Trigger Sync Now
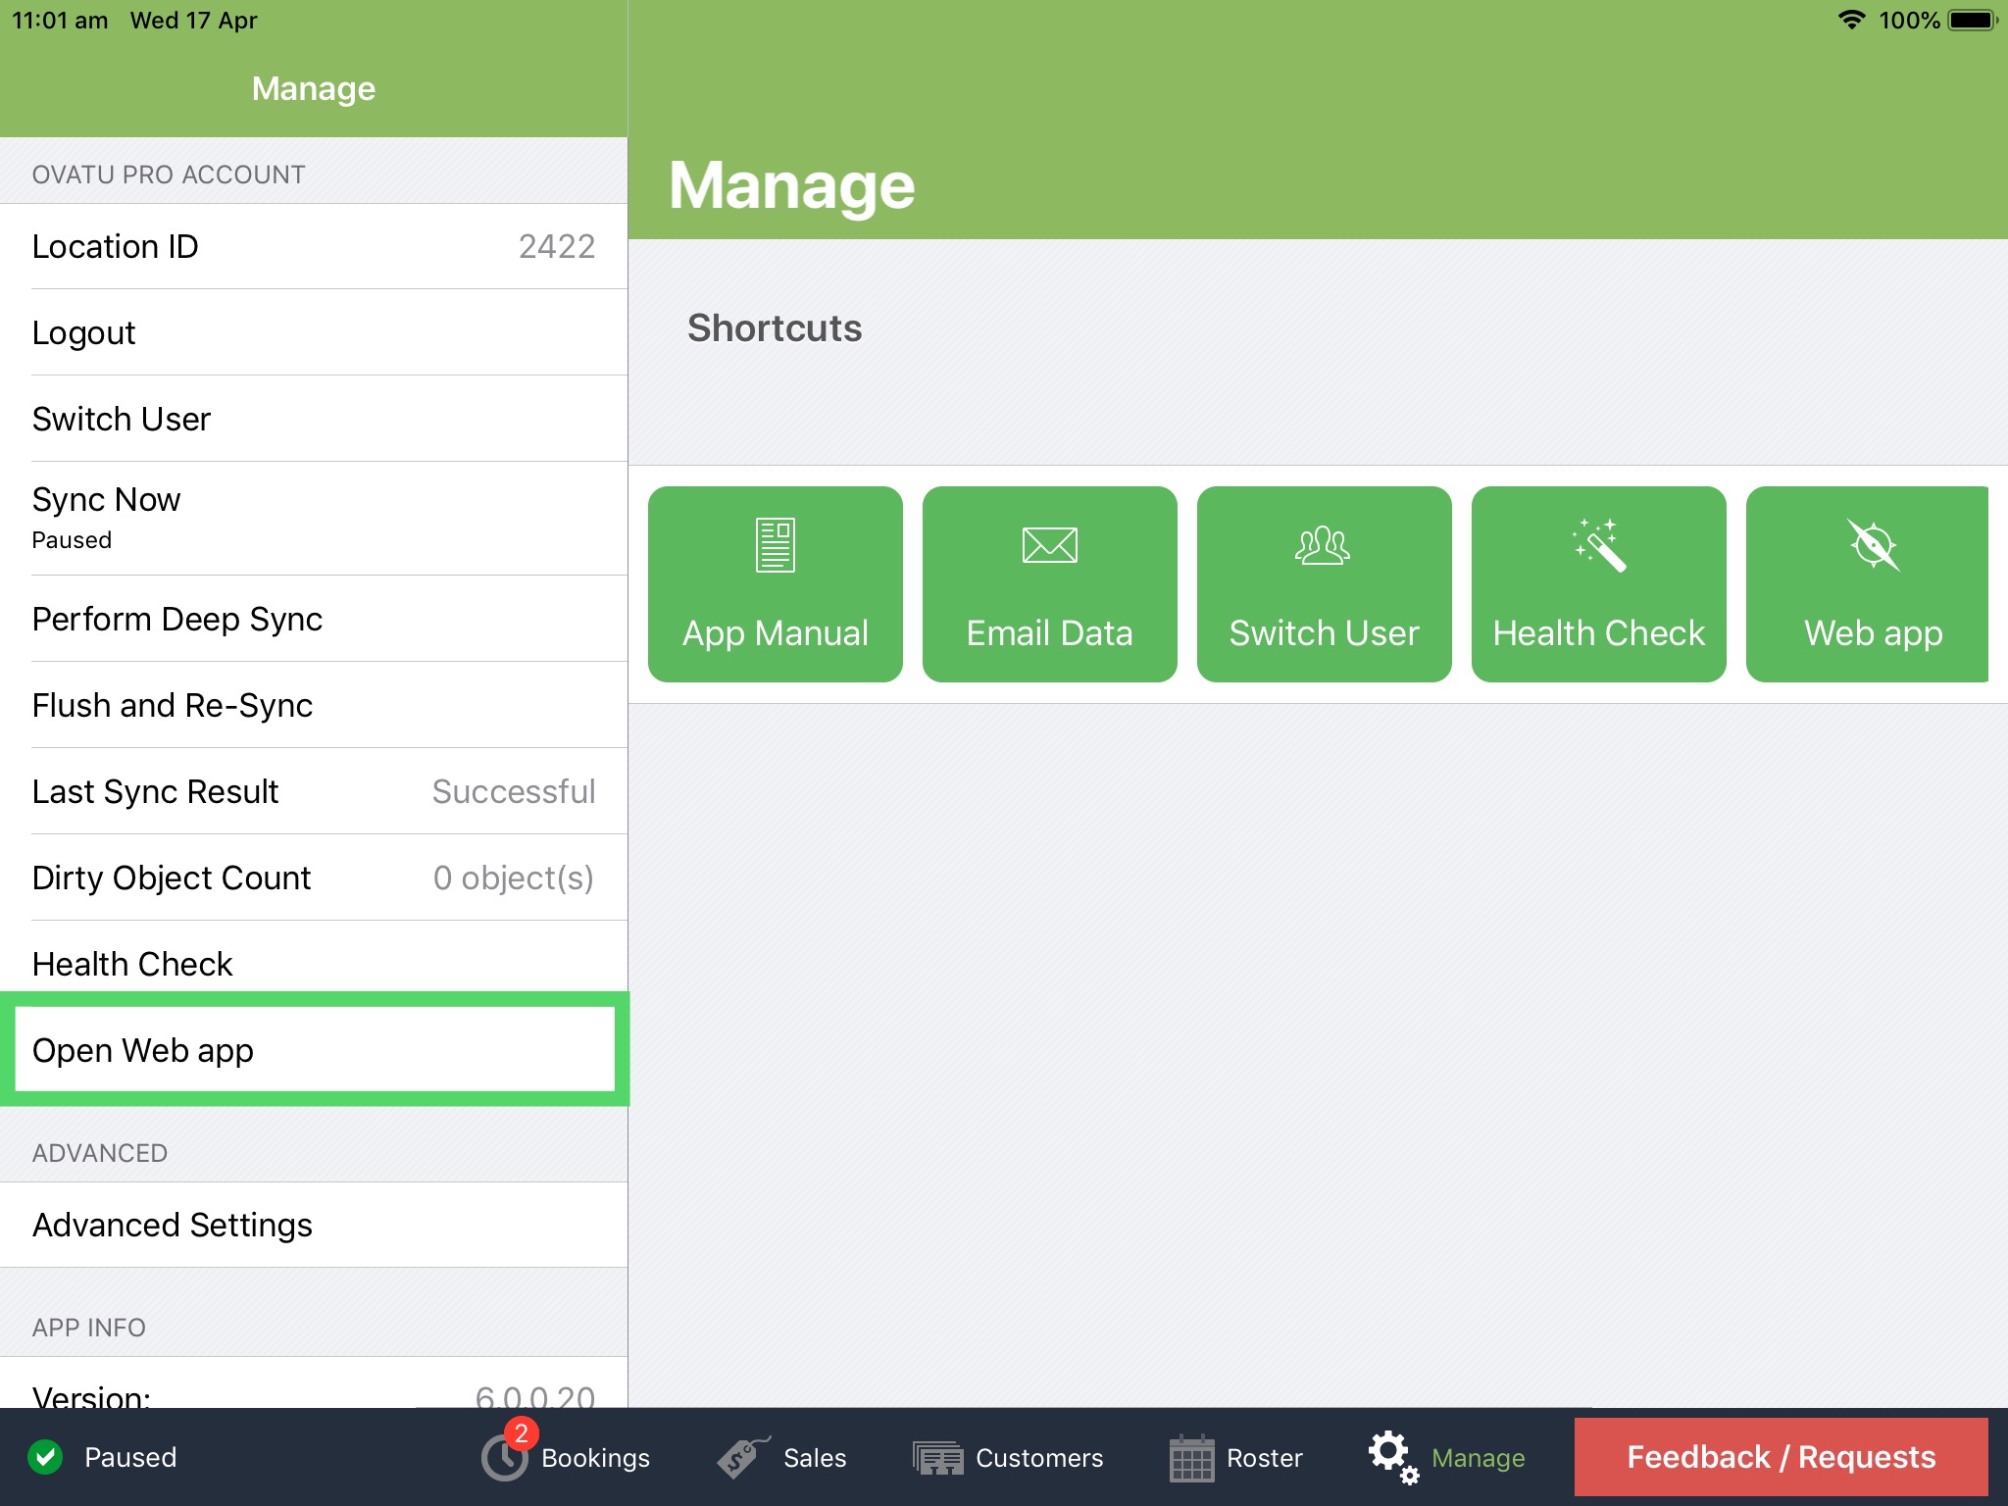The image size is (2008, 1506). tap(314, 518)
